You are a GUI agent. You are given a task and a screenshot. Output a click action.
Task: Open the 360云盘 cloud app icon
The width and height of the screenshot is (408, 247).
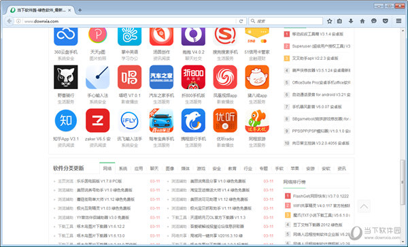65,37
